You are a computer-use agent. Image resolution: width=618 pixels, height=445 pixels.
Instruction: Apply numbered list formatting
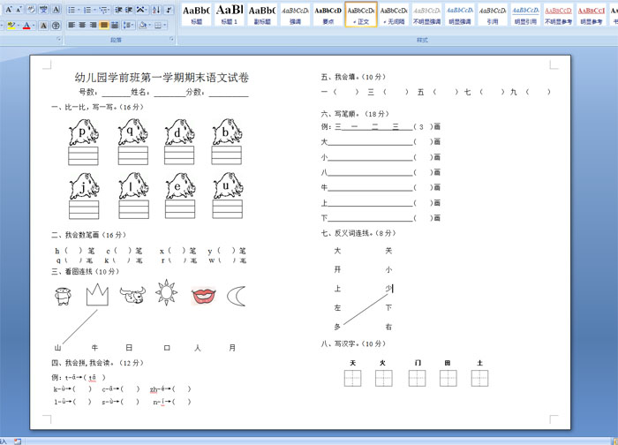pos(87,10)
